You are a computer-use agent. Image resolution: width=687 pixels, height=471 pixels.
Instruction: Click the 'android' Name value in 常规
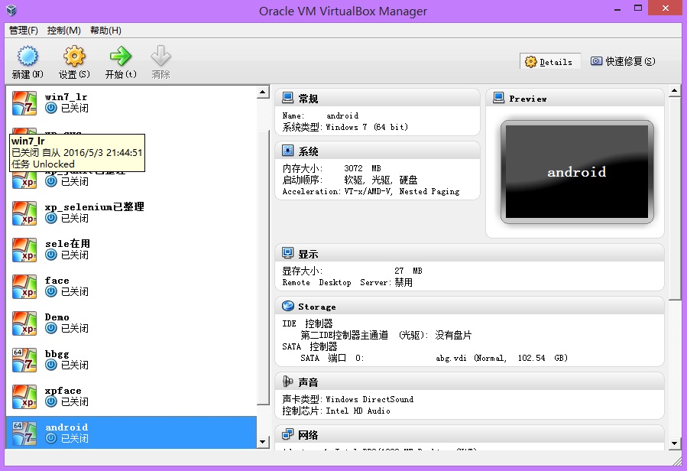[342, 115]
